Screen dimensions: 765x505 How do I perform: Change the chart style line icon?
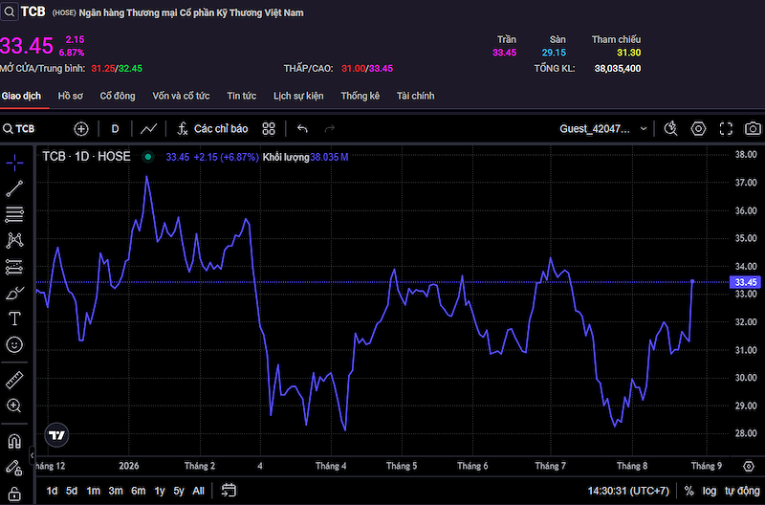pos(149,129)
